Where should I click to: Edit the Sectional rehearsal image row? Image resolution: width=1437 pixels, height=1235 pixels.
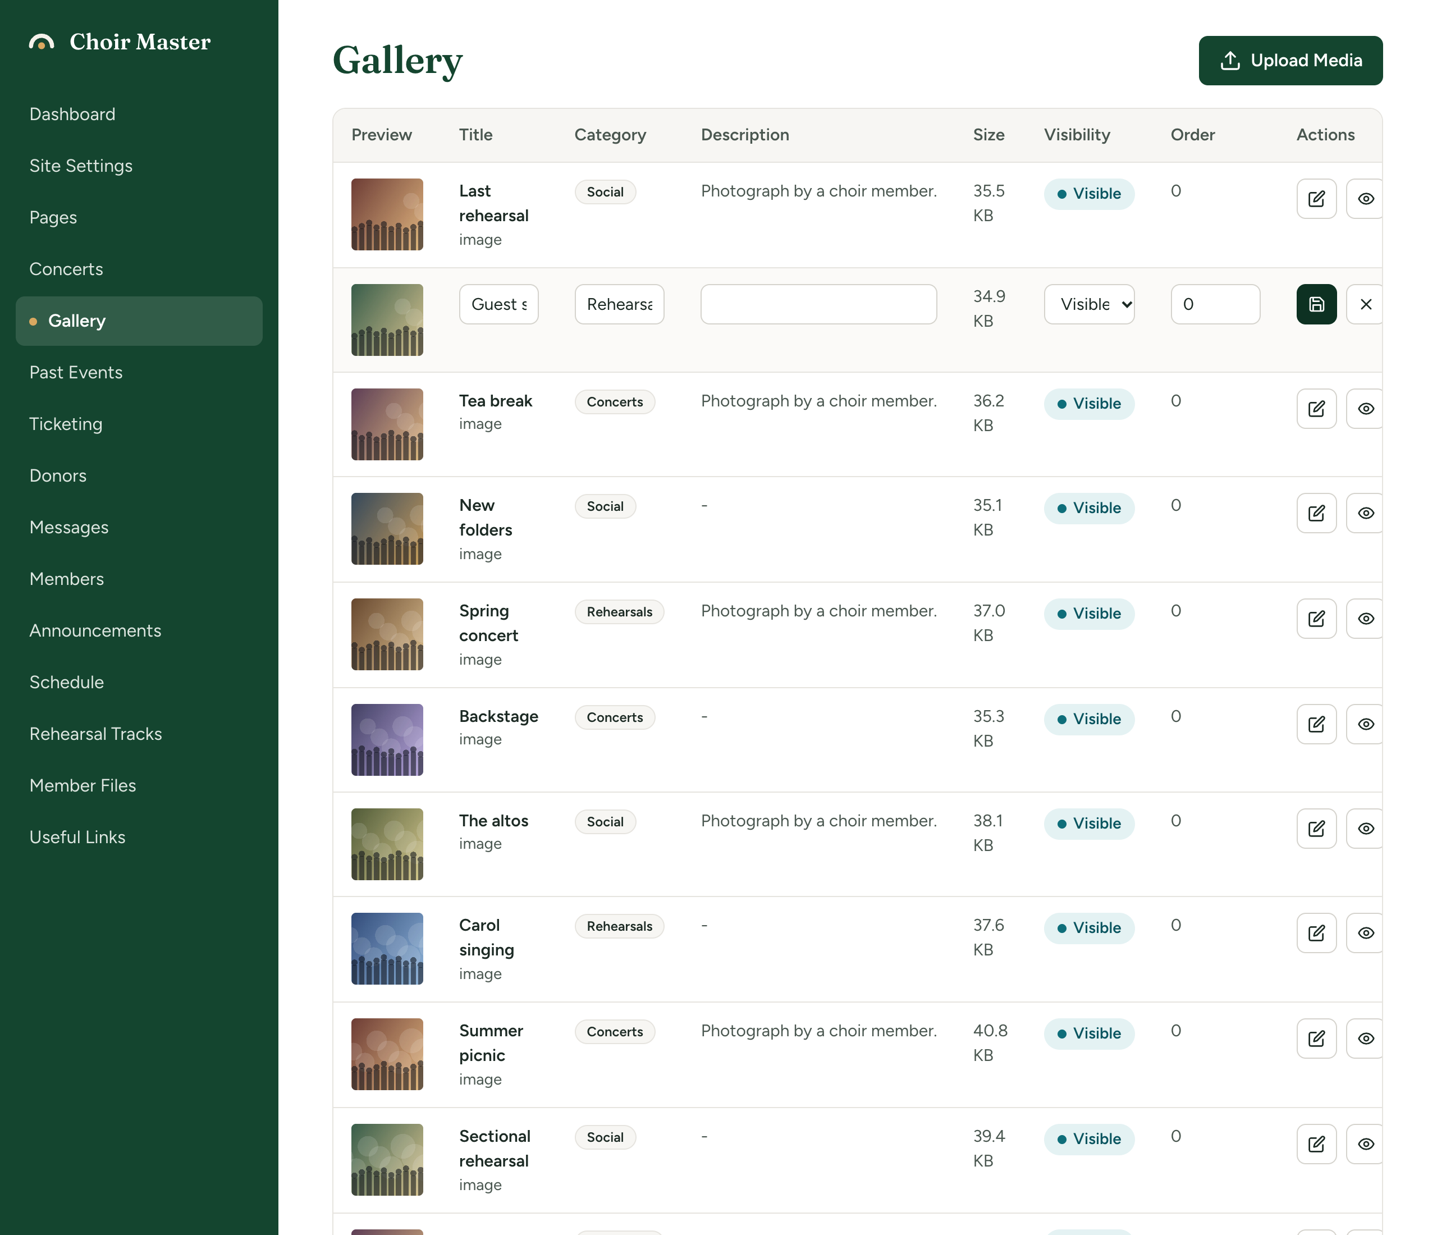tap(1316, 1143)
